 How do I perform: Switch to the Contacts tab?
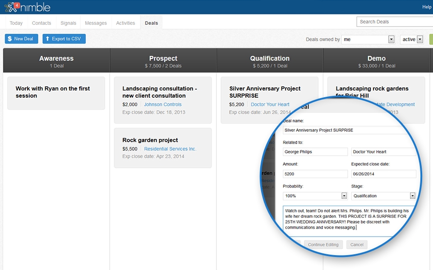[41, 23]
